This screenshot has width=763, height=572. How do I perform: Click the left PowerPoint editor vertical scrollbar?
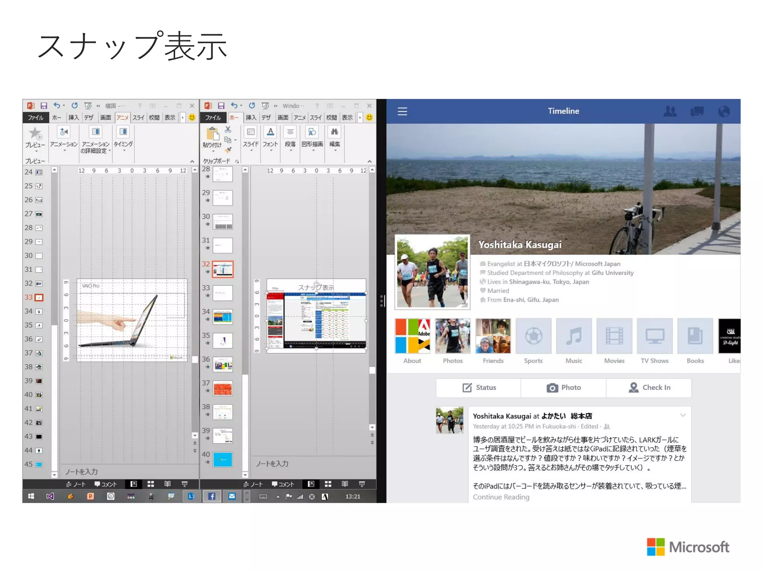point(194,302)
